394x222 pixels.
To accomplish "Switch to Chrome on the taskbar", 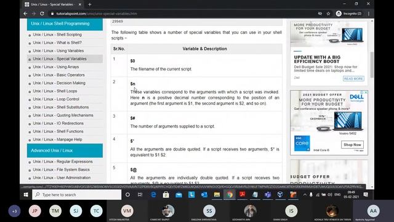I will (x=230, y=195).
